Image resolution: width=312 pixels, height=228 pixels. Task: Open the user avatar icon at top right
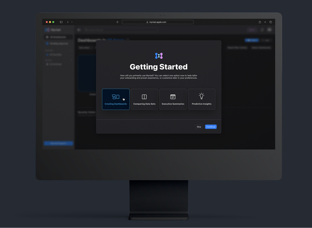(x=269, y=30)
